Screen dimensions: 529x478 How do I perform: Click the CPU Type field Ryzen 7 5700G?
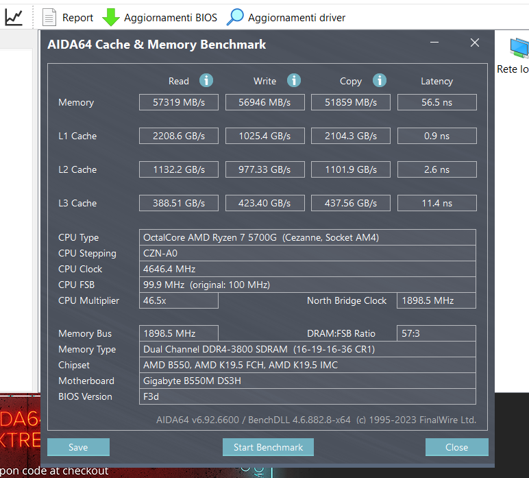308,237
